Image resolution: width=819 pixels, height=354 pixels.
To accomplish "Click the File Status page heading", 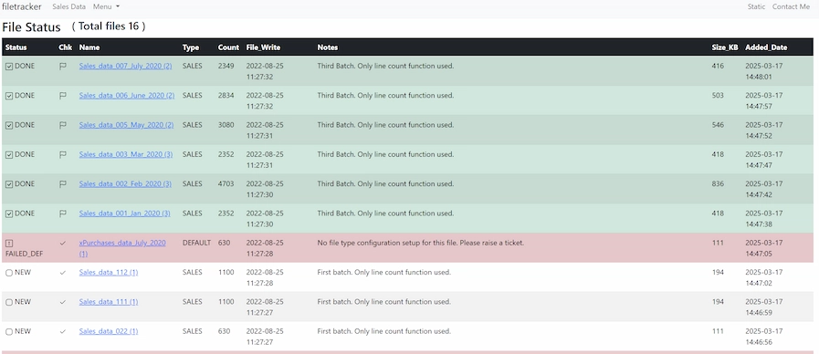I will point(31,27).
